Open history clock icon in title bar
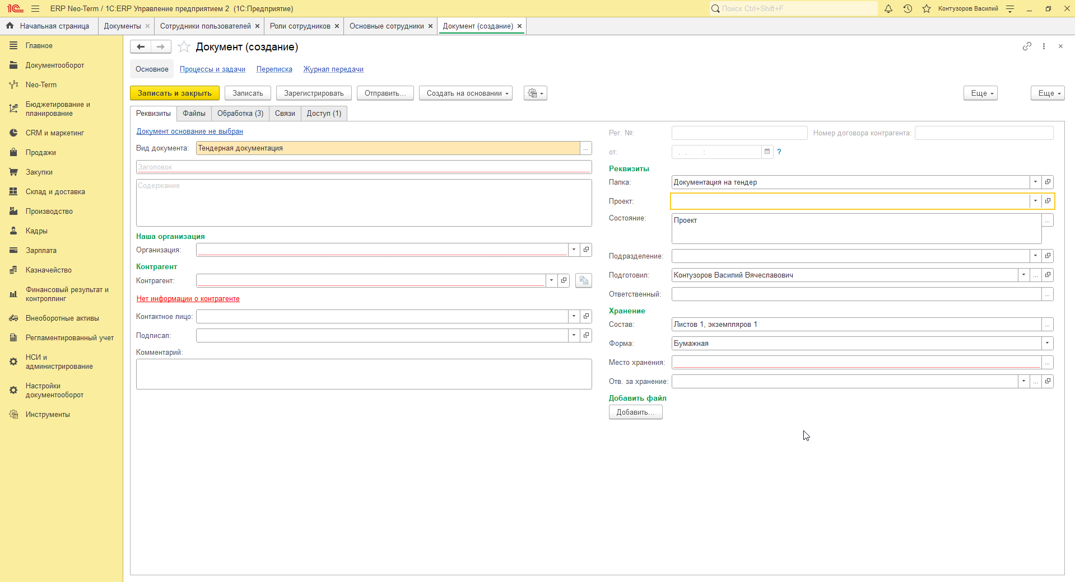 [908, 8]
